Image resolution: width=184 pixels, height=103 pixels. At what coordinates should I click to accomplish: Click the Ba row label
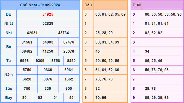tap(9, 47)
